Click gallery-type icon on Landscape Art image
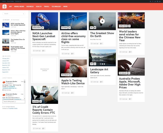Image resolution: width=163 pixels, height=133 pixels. (x=95, y=64)
